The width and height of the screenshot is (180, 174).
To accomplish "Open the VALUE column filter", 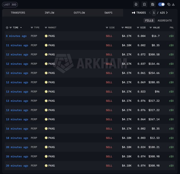I will 151,28.
